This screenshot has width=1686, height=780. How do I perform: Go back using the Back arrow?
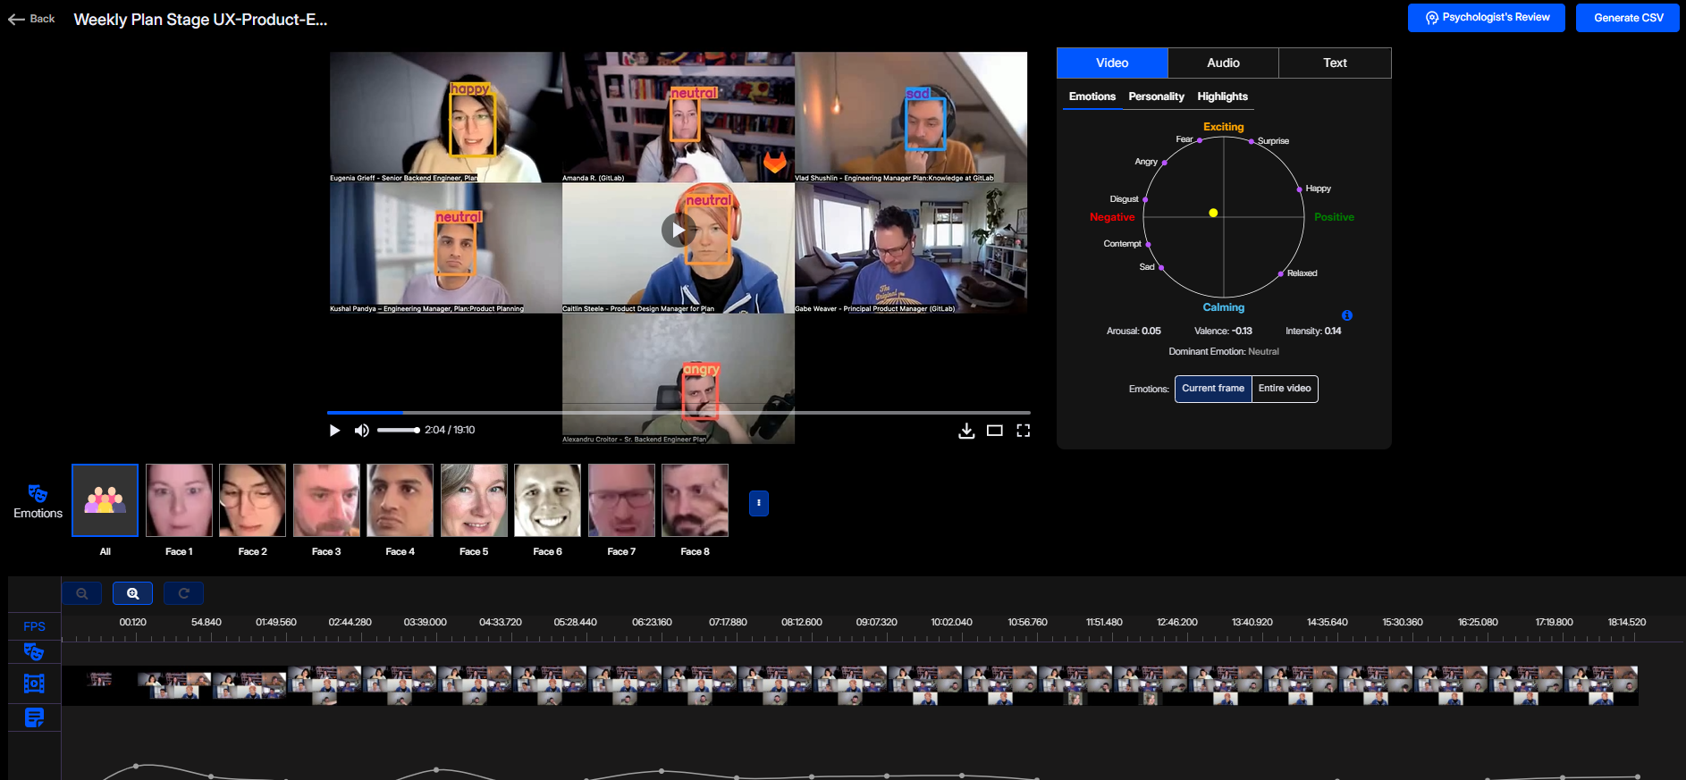31,19
